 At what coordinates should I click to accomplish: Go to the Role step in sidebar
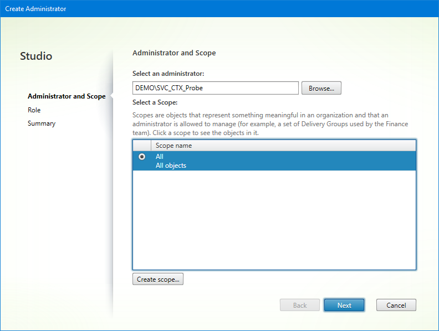coord(34,110)
